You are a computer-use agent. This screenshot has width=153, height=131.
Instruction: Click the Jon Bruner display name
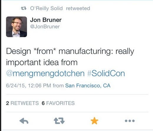46,20
